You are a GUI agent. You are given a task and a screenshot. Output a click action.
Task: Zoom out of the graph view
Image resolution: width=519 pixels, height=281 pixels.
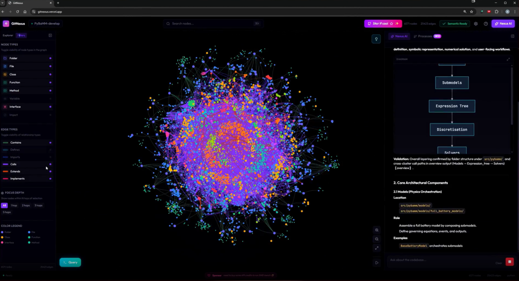point(377,239)
